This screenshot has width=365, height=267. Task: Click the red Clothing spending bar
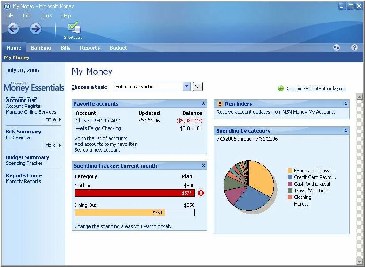pyautogui.click(x=134, y=193)
